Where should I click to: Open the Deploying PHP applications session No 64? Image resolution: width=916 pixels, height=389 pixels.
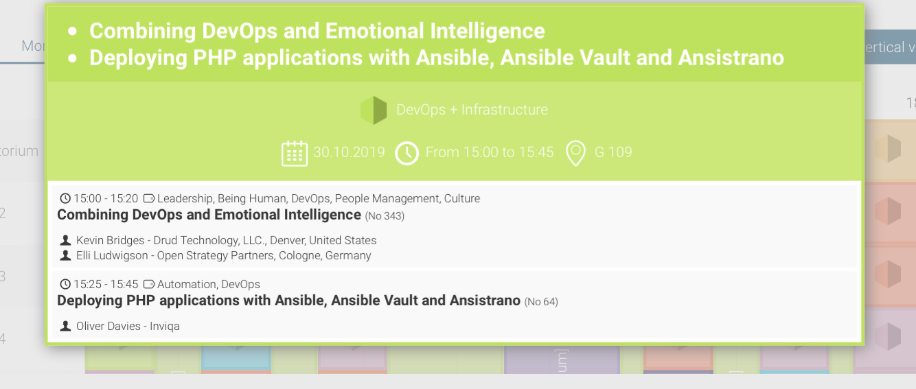click(x=288, y=300)
